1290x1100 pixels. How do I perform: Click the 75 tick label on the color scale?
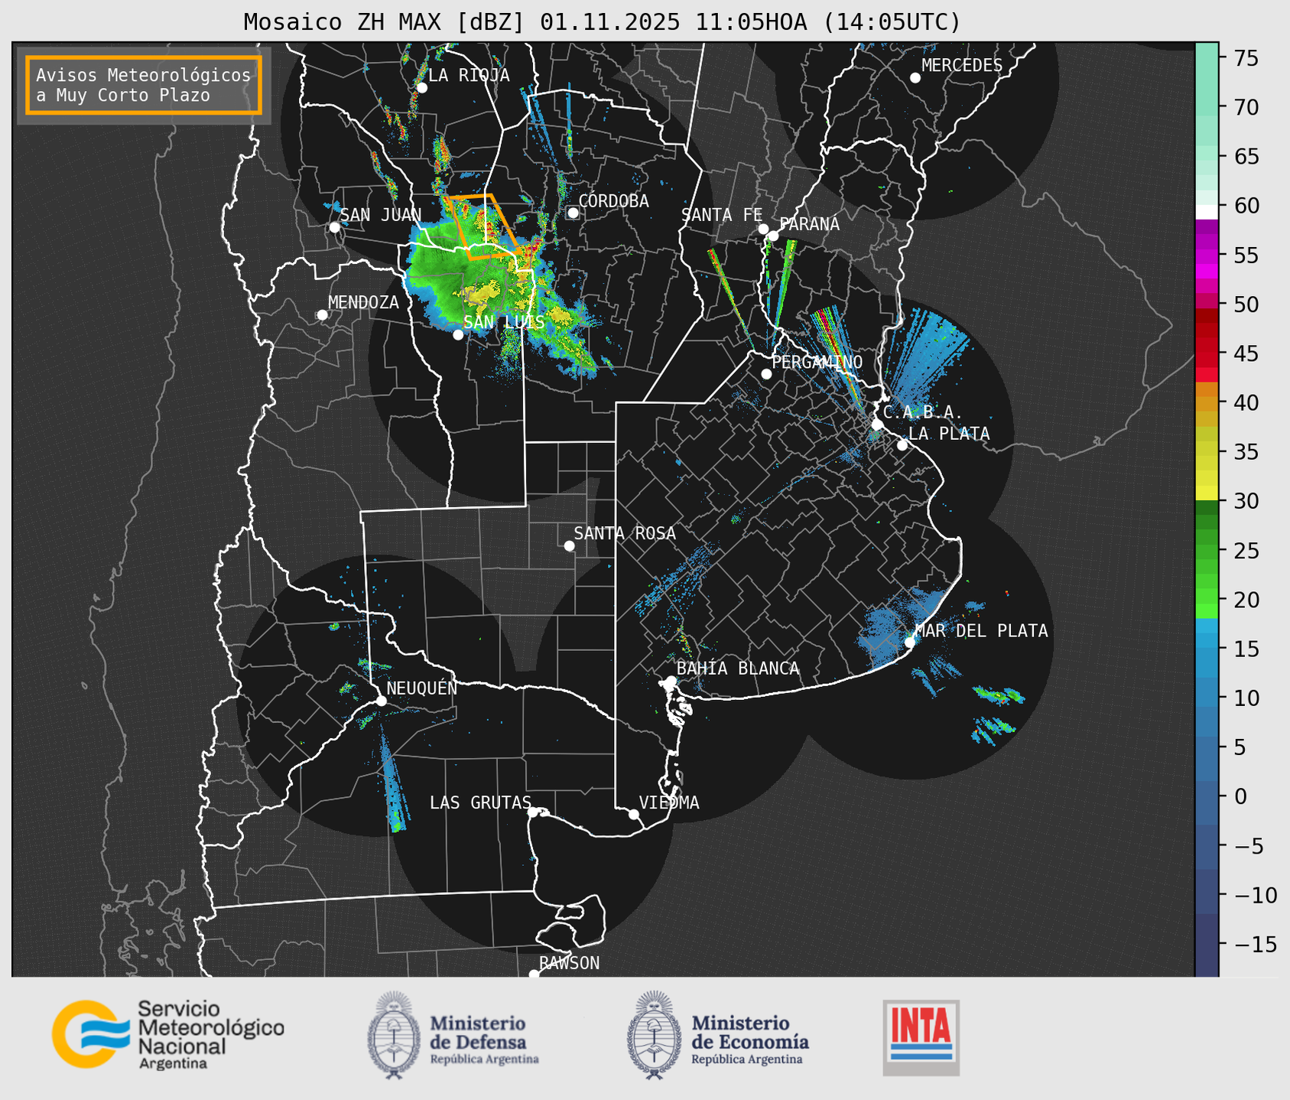tap(1248, 58)
